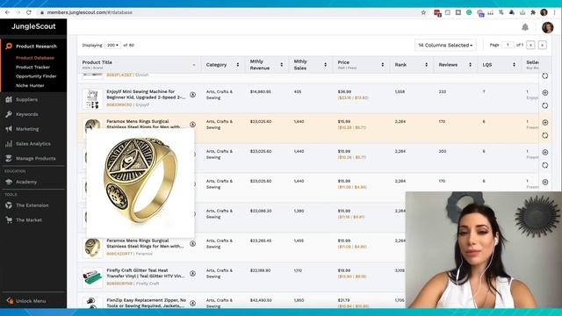Go to previous page arrow
The height and width of the screenshot is (316, 562).
pyautogui.click(x=530, y=45)
